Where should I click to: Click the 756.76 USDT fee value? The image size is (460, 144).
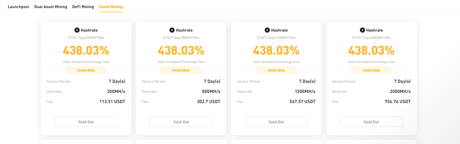click(397, 102)
